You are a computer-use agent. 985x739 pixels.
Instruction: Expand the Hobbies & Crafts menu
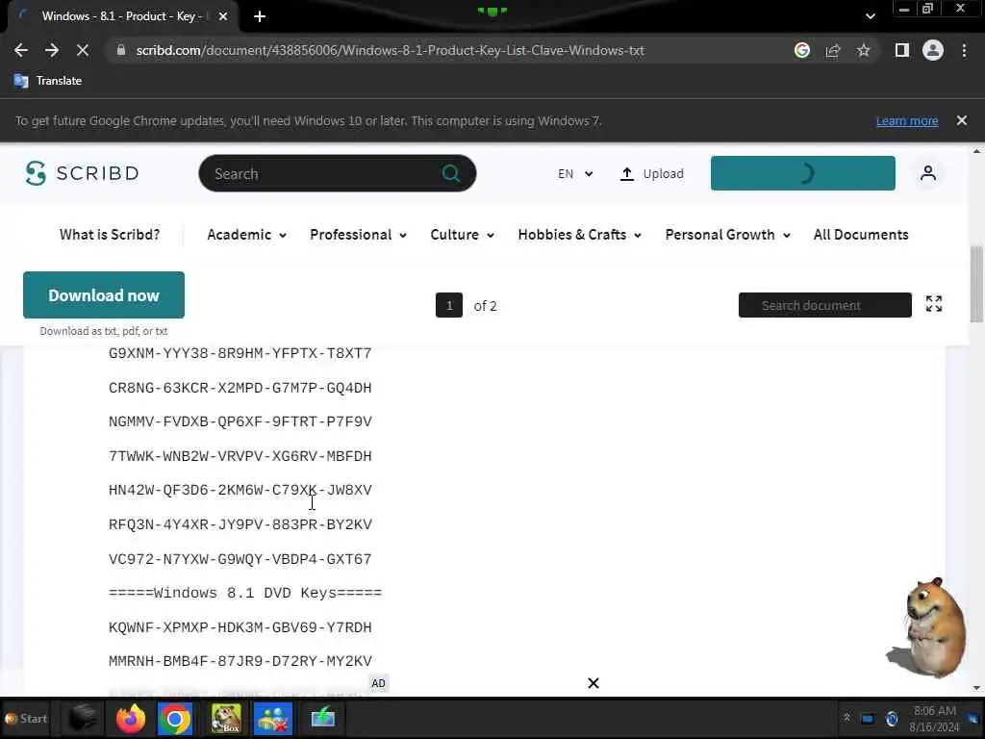coord(579,235)
